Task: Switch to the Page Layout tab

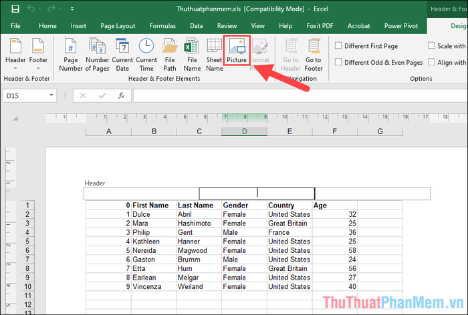Action: click(118, 26)
